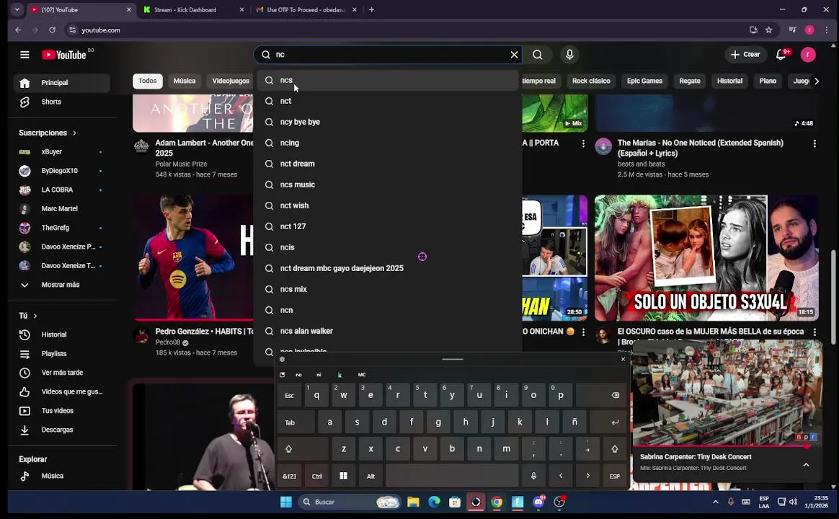Image resolution: width=839 pixels, height=519 pixels.
Task: Select 'nct 127' search suggestion
Action: (388, 226)
